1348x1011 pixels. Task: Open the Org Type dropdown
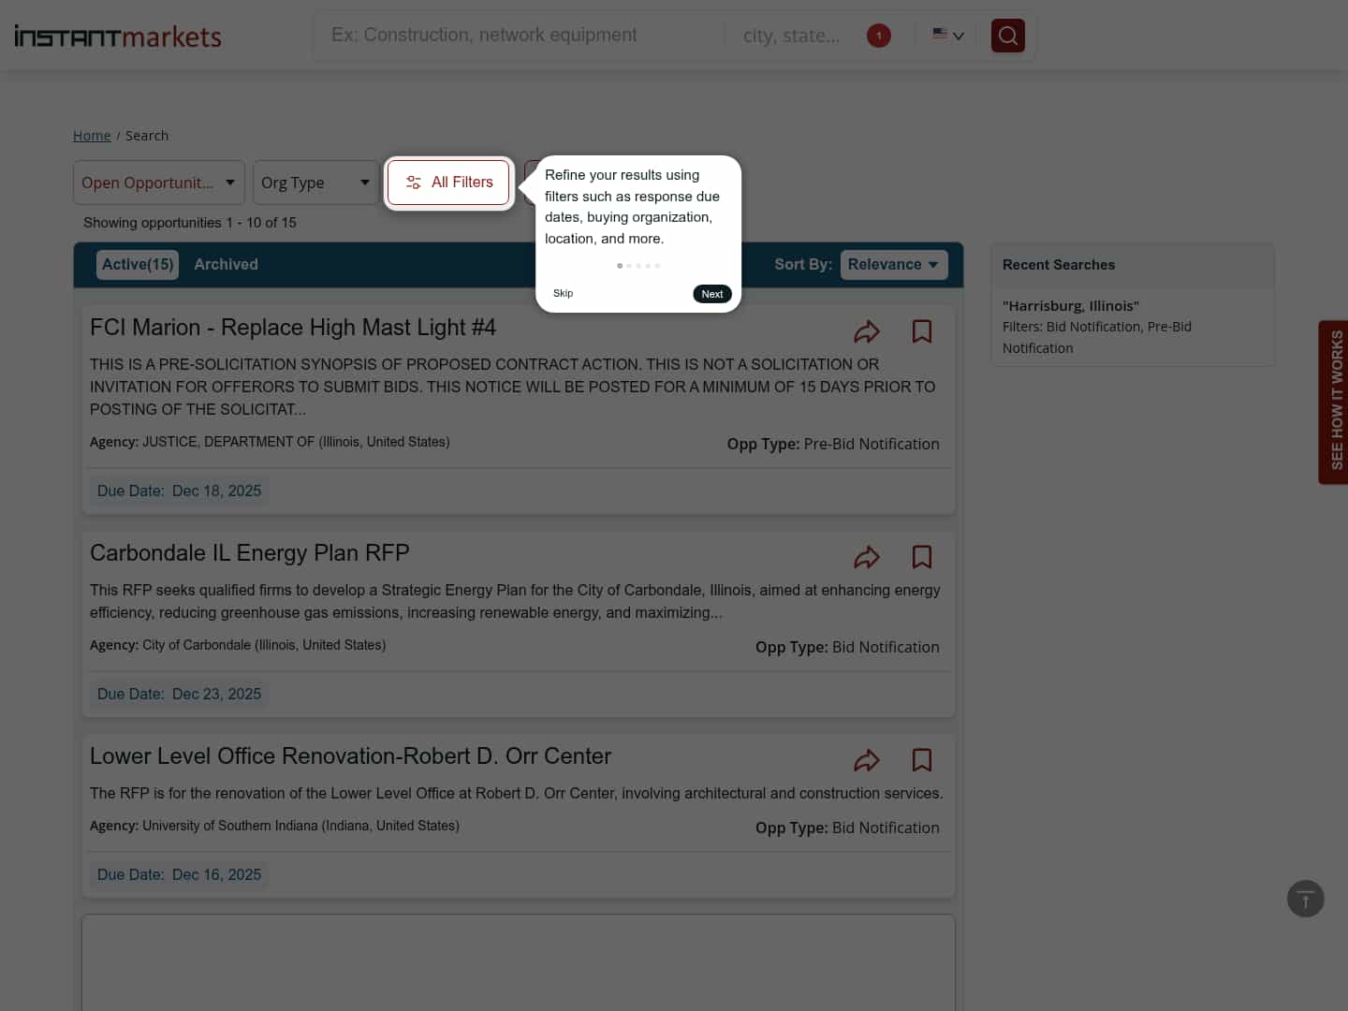[x=315, y=183]
